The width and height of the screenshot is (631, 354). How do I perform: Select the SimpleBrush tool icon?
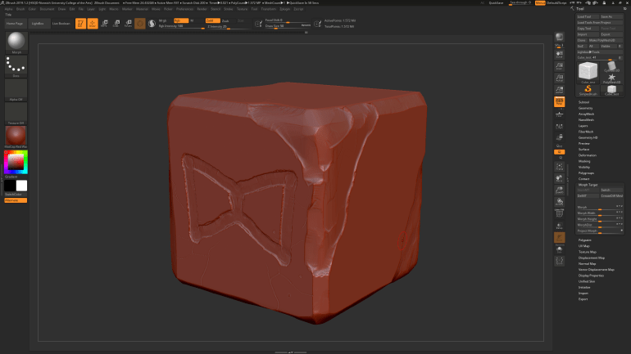coord(588,90)
